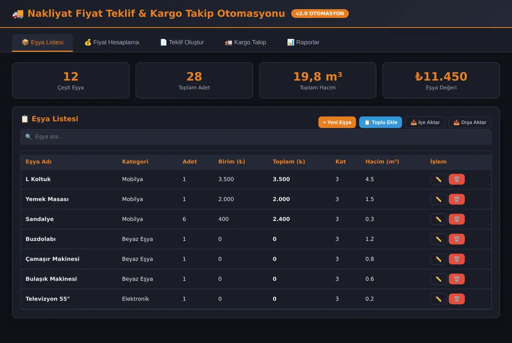The width and height of the screenshot is (512, 343).
Task: Click the magnifier icon in search box
Action: (x=29, y=137)
